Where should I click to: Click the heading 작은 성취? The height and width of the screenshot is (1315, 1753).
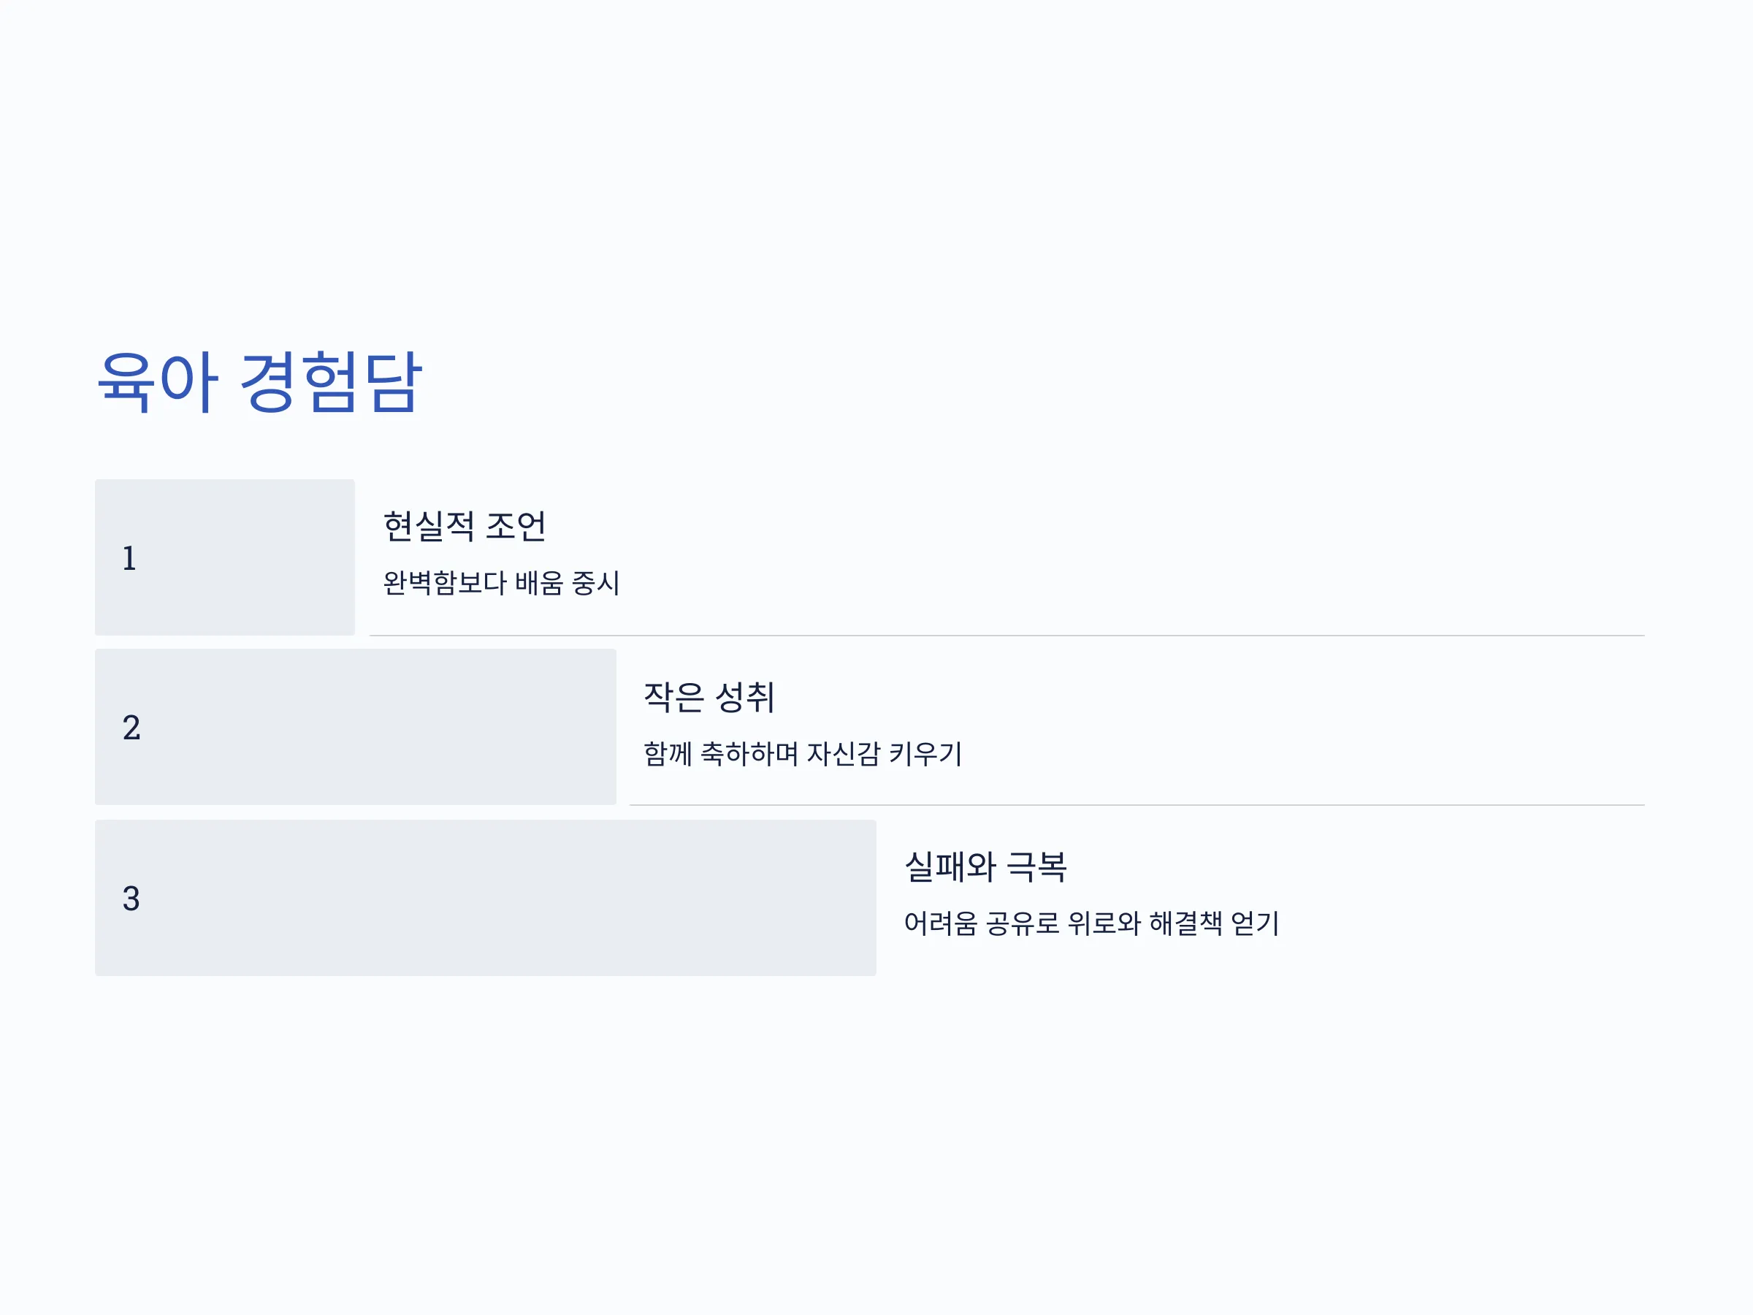[709, 698]
